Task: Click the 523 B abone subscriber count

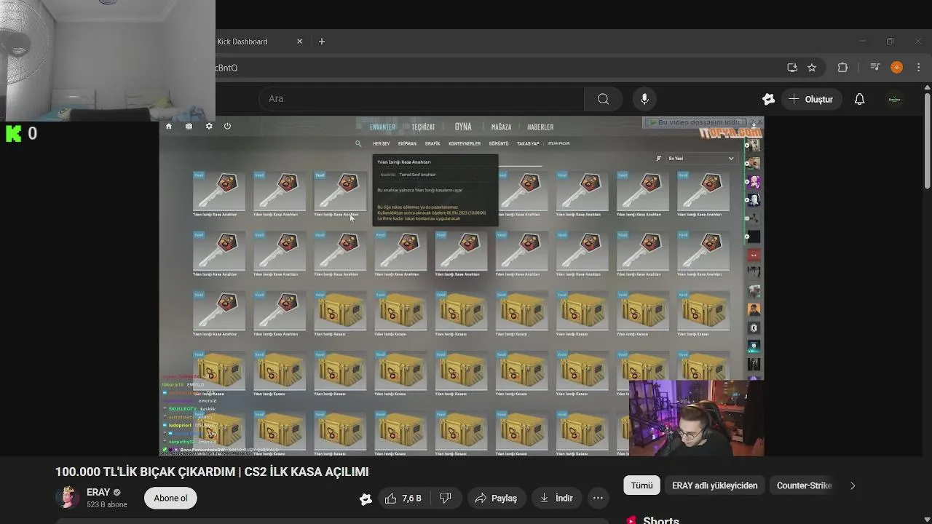Action: click(107, 504)
